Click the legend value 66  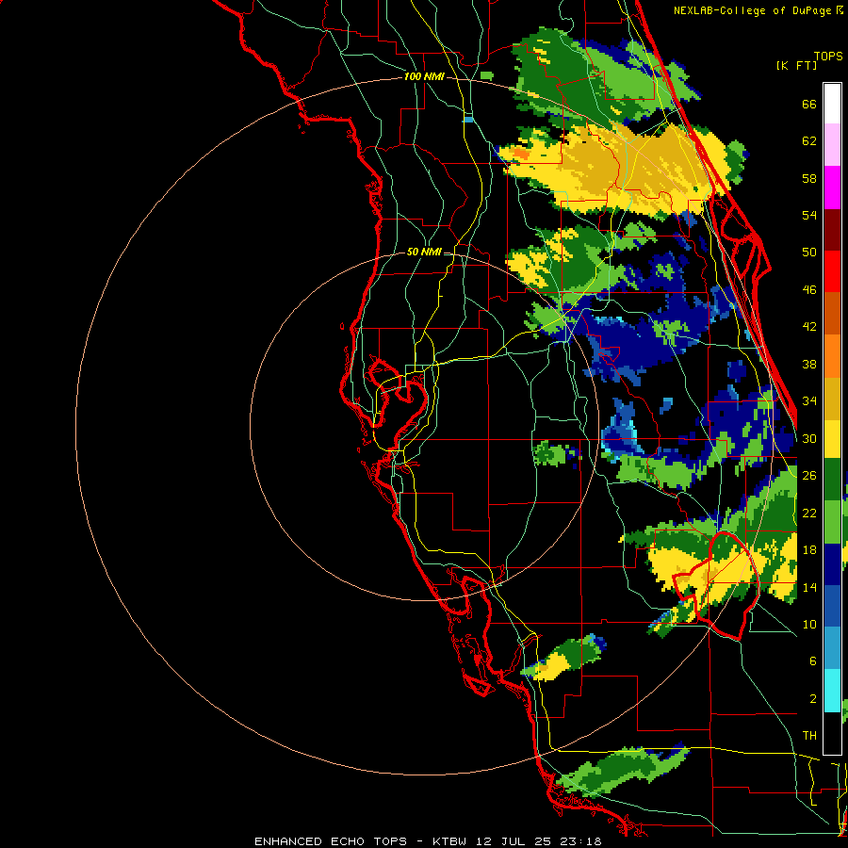tap(809, 104)
